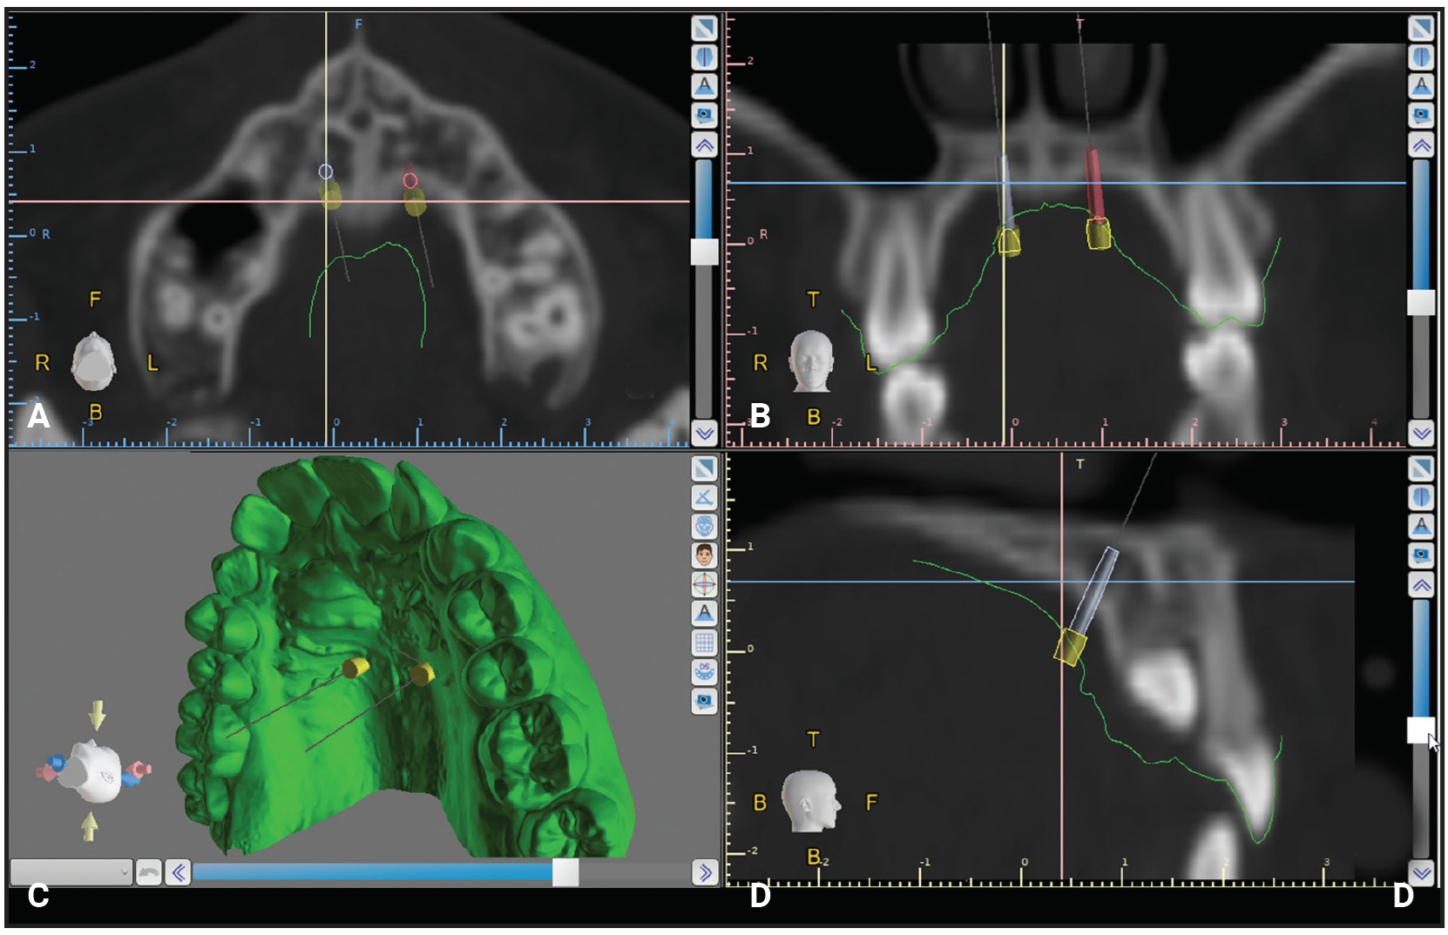Click double-up chevron in axial view
Screen dimensions: 1448x935
704,144
